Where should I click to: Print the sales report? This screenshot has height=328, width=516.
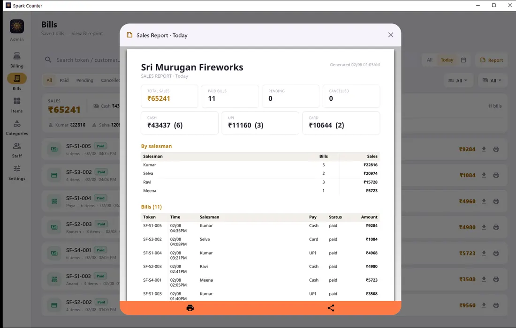190,308
